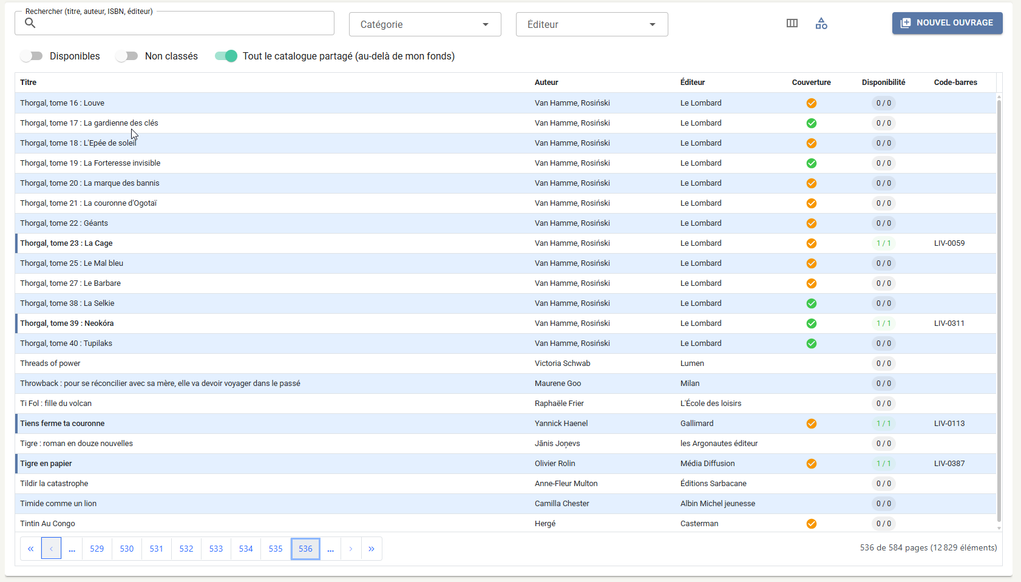Sort by the Auteur column header
Viewport: 1021px width, 582px height.
546,83
